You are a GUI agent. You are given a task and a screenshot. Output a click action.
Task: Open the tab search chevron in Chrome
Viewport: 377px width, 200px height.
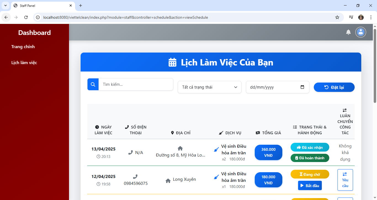coord(5,6)
